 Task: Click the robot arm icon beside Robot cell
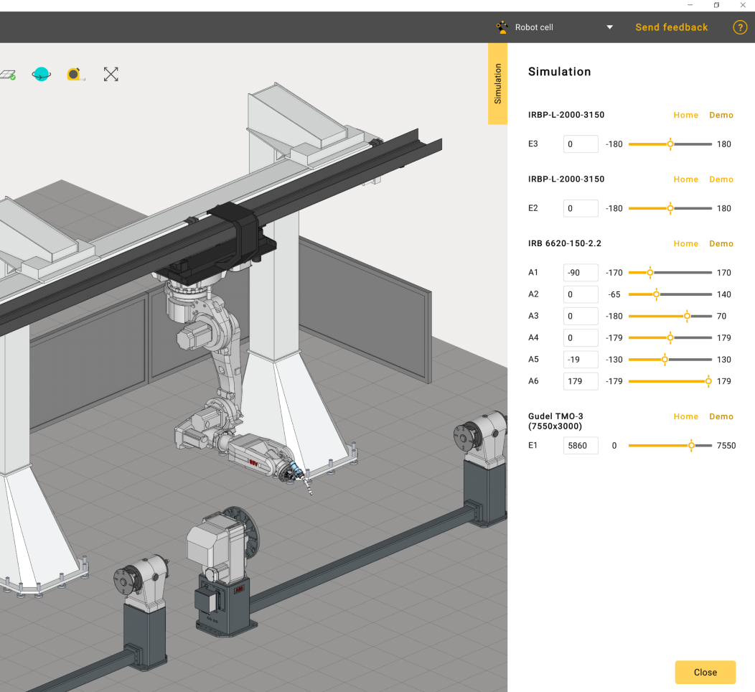point(502,27)
